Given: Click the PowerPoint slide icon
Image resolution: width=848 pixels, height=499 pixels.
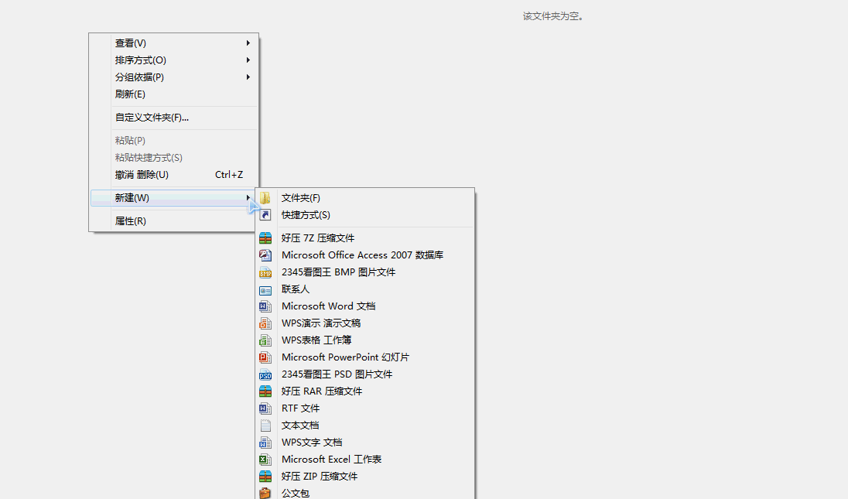Looking at the screenshot, I should click(x=265, y=357).
